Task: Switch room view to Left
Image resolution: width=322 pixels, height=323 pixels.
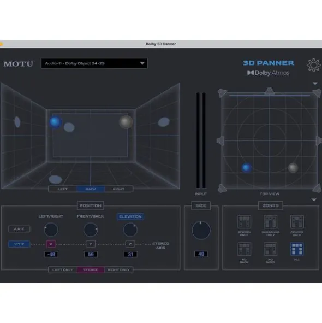Action: pos(63,189)
